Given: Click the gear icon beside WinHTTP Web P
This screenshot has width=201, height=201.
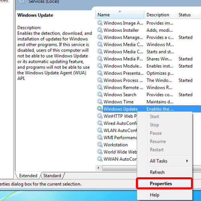Looking at the screenshot, I should [100, 116].
